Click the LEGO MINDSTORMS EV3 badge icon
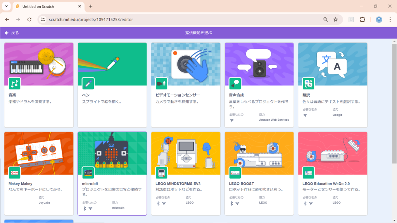Screen dimensions: 397x223 (161, 173)
